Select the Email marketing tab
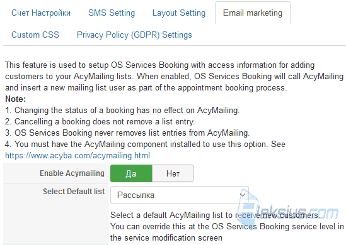Viewport: 346px width, 245px height. (x=253, y=13)
